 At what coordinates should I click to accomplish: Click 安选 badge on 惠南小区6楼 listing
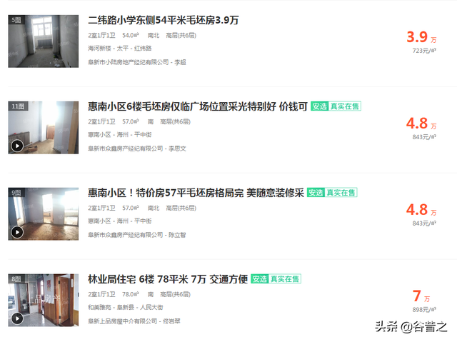coord(320,106)
